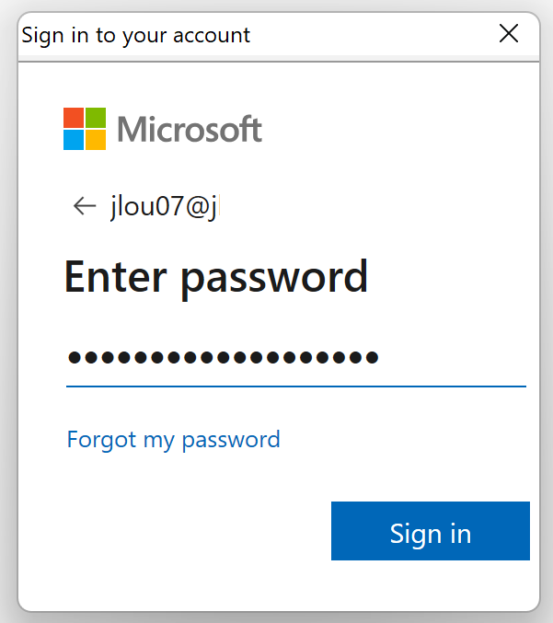Click empty space right of password dots
The width and height of the screenshot is (553, 623).
tap(453, 358)
